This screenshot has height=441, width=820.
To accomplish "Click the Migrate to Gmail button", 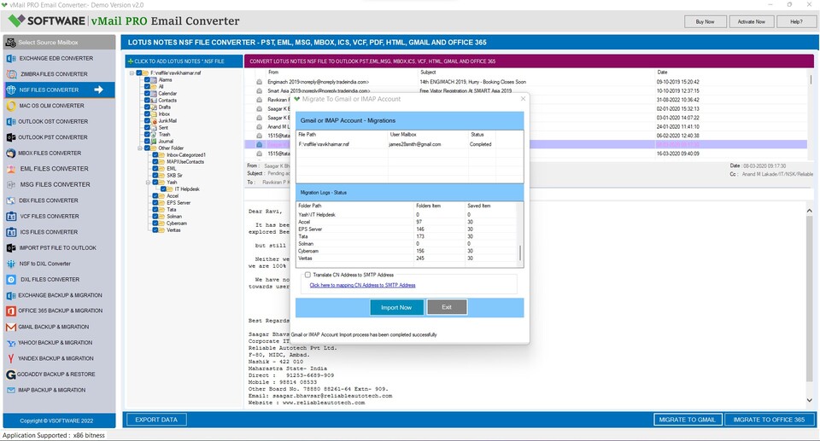I will [x=687, y=420].
